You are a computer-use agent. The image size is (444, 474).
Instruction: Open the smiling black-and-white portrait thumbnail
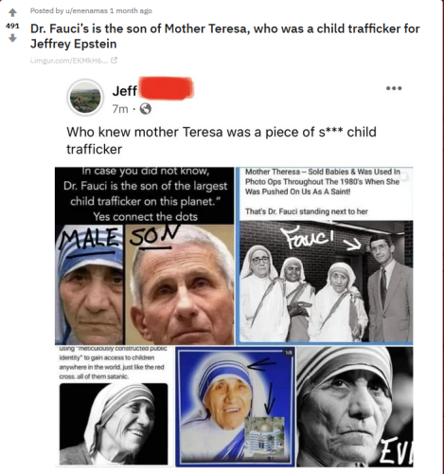tap(114, 424)
